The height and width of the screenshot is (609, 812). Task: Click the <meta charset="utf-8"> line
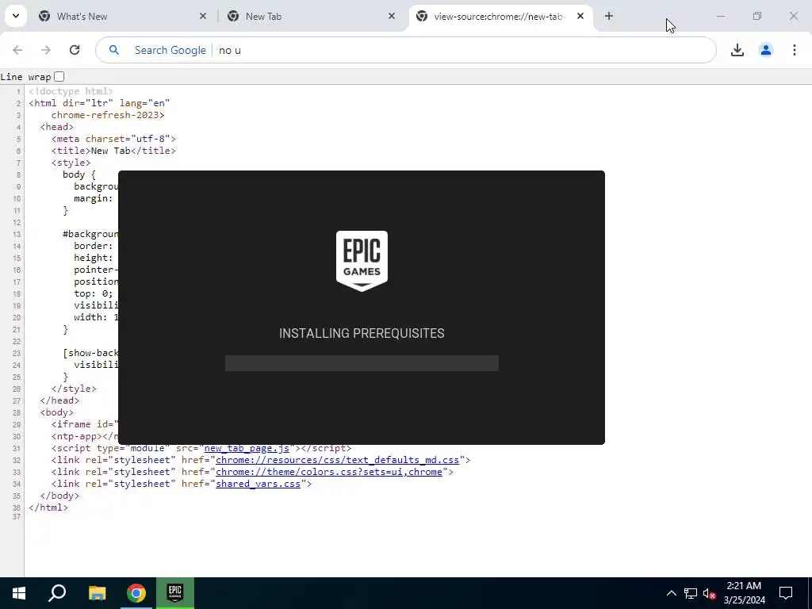pos(113,139)
